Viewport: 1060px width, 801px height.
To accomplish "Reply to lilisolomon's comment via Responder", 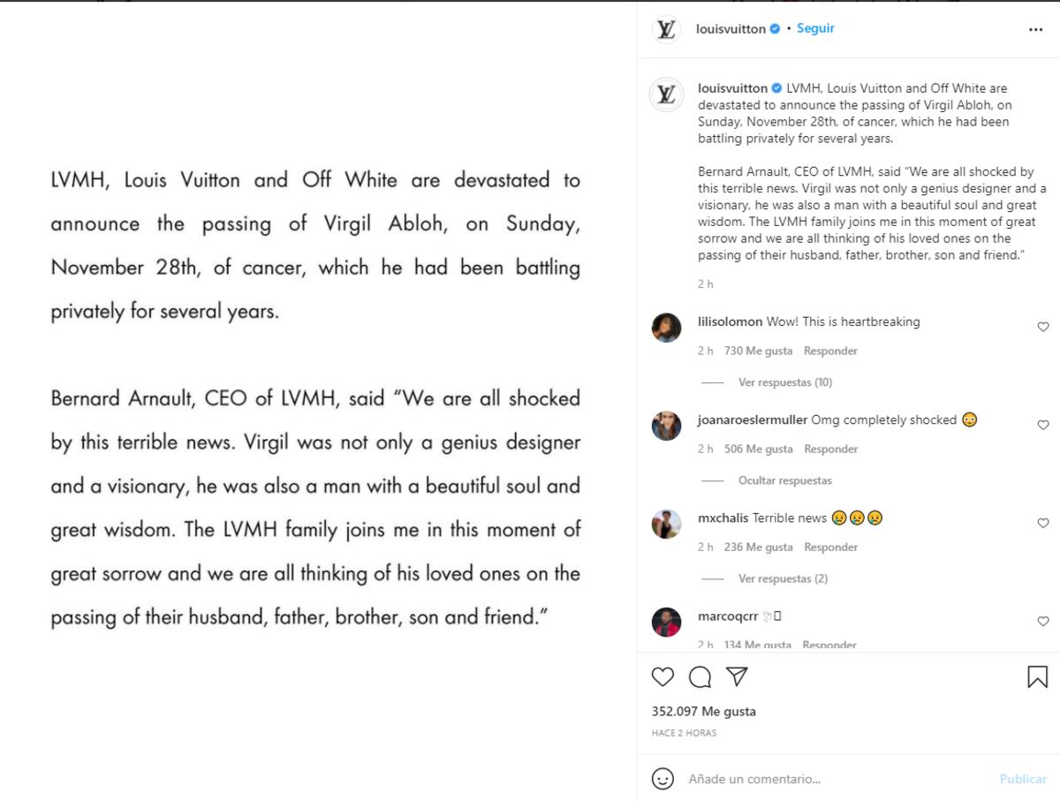I will click(830, 351).
